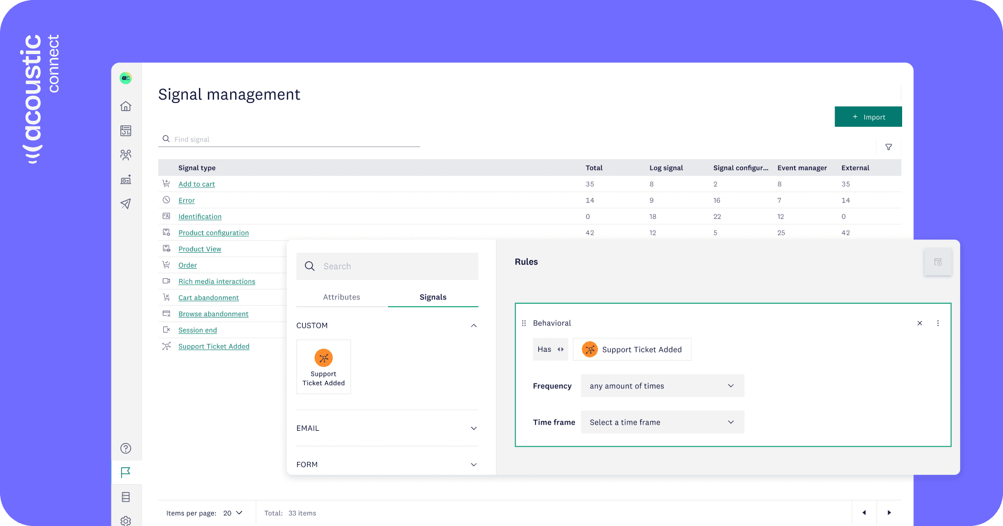The width and height of the screenshot is (1003, 526).
Task: Open the audience people icon in sidebar
Action: click(126, 155)
